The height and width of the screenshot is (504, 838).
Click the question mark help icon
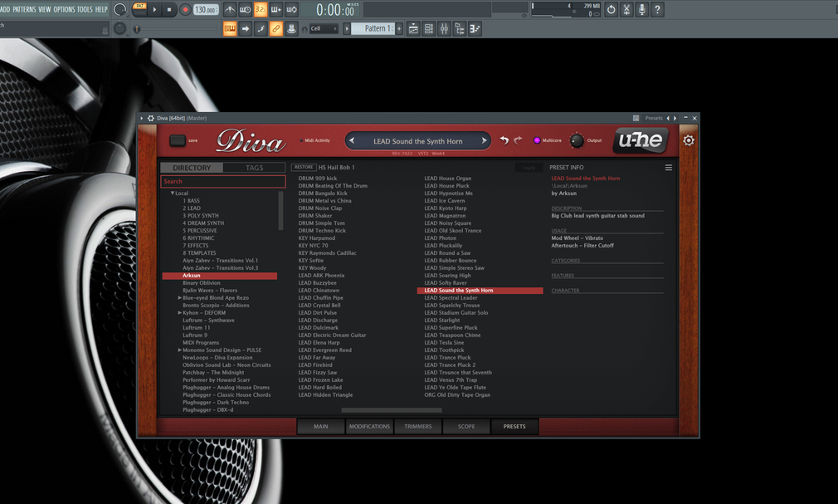coord(658,9)
